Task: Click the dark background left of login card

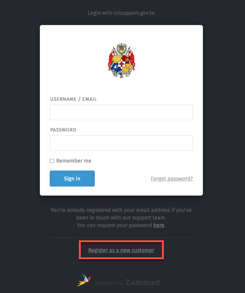Action: (x=20, y=114)
